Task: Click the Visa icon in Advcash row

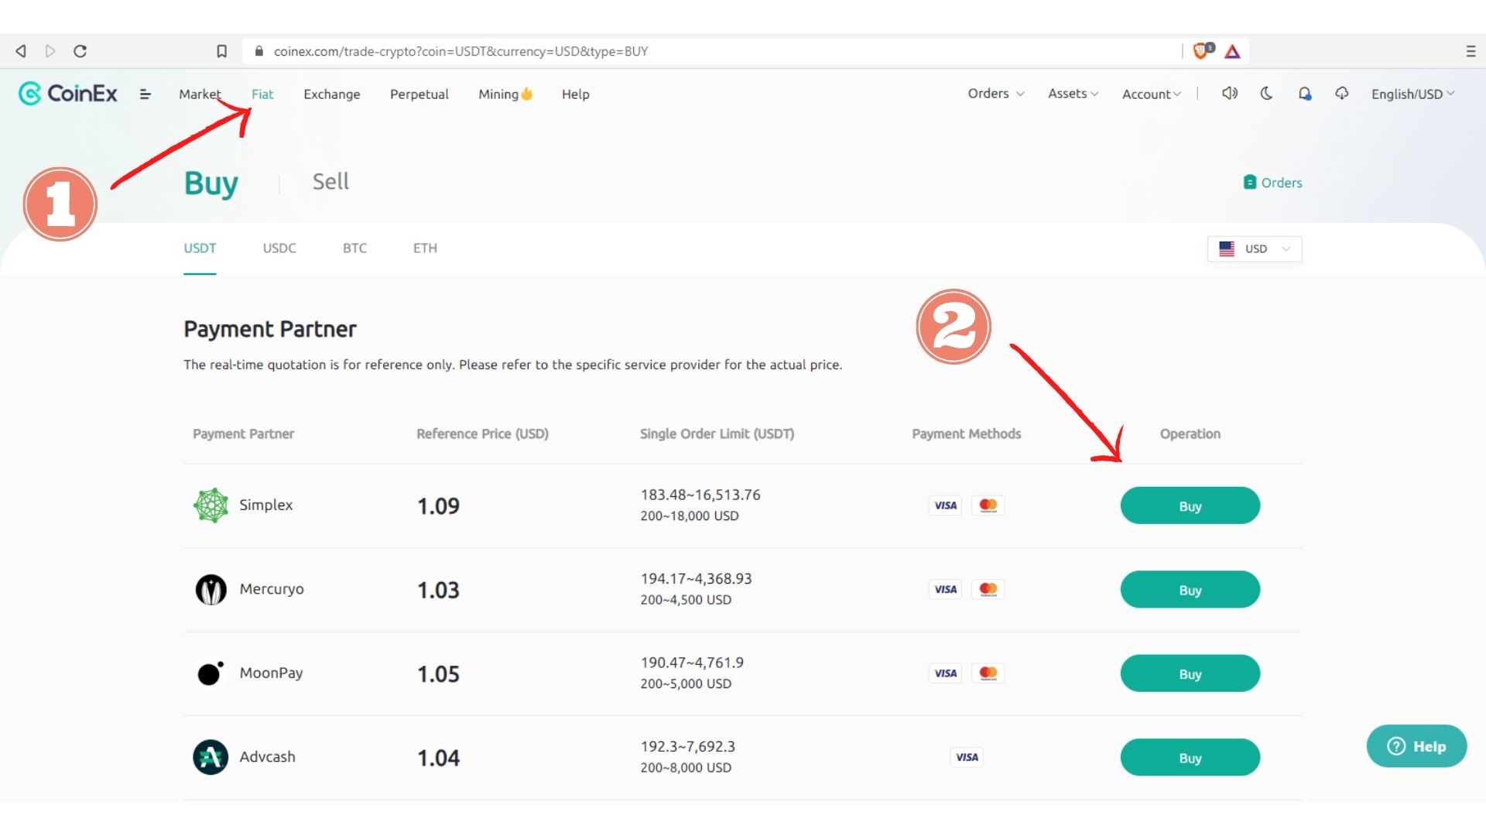Action: (x=967, y=757)
